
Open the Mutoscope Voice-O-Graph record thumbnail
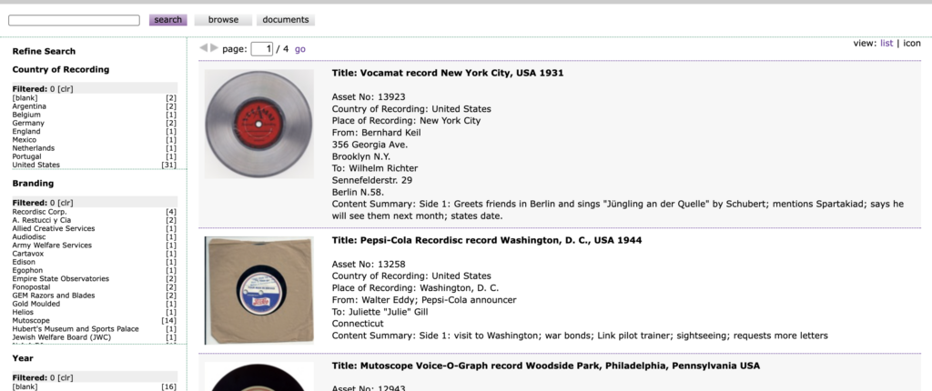(x=259, y=376)
